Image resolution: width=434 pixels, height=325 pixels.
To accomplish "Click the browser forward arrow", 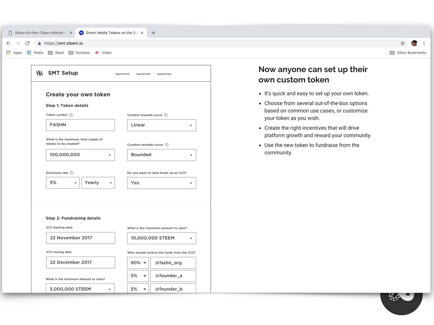I will click(x=18, y=43).
